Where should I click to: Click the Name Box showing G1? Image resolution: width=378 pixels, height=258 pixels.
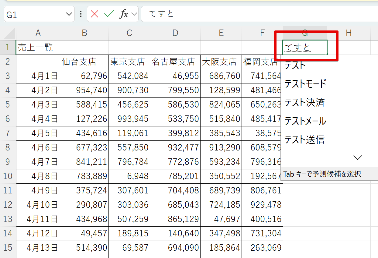pyautogui.click(x=33, y=13)
